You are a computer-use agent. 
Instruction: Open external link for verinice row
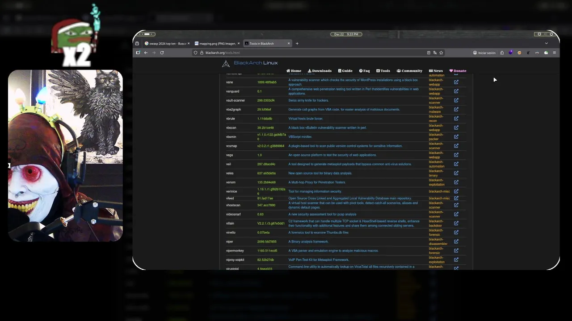pos(456,191)
